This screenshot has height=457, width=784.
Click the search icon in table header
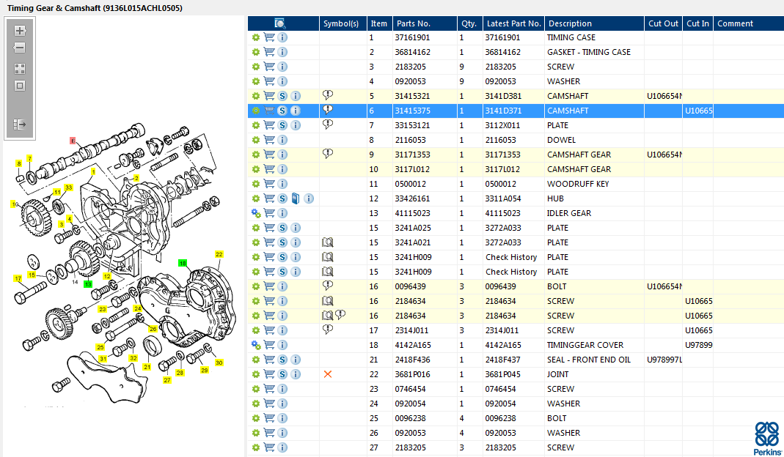pyautogui.click(x=280, y=23)
